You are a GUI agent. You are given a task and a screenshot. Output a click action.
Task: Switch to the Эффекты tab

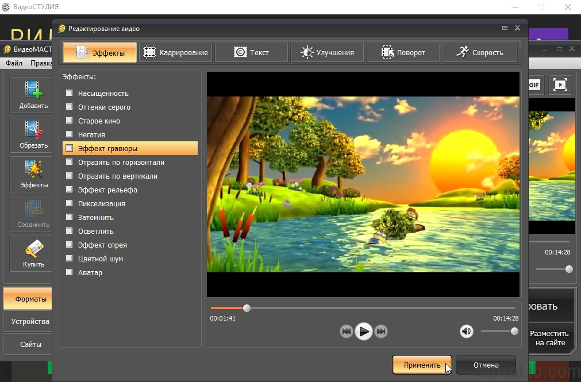tap(100, 52)
